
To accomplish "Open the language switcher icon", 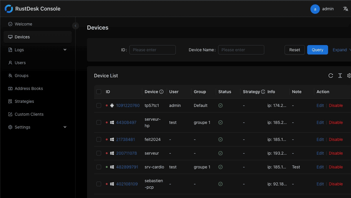I will click(346, 9).
